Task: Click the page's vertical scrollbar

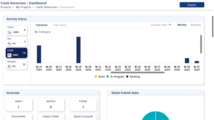Action: (213, 26)
